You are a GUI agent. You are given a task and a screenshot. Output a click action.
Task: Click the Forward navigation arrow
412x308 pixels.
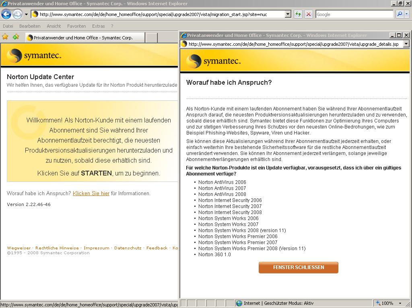coord(17,14)
